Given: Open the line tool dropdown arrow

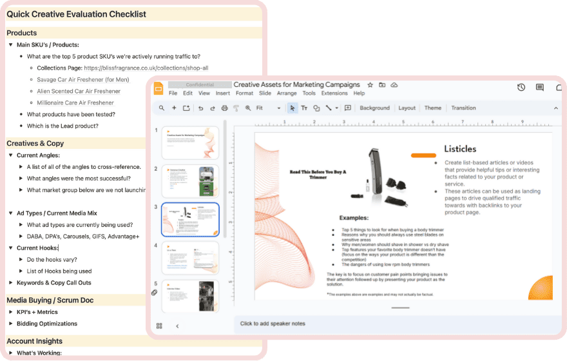Looking at the screenshot, I should pos(336,108).
